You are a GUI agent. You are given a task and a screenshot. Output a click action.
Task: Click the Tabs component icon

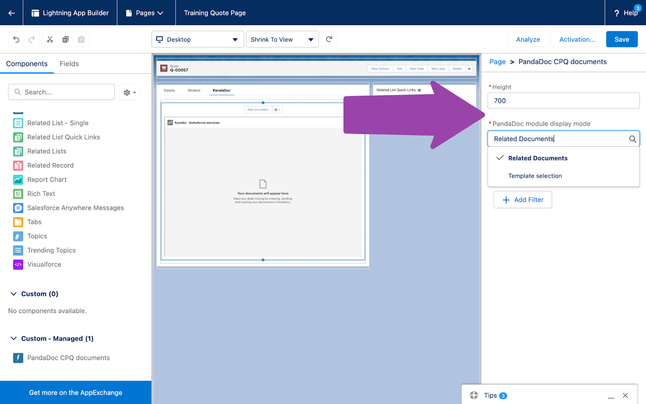[18, 222]
